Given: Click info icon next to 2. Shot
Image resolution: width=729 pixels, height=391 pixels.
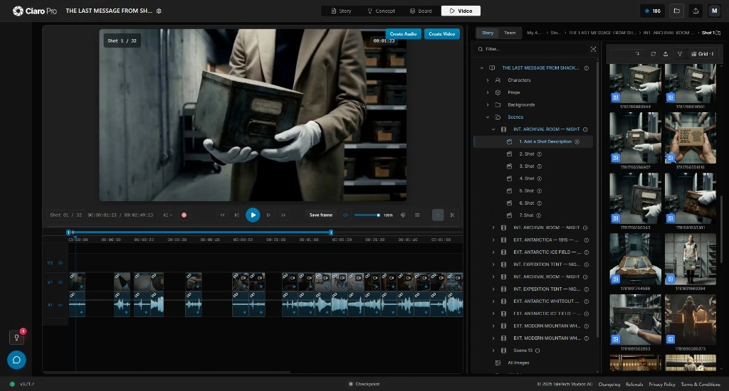Looking at the screenshot, I should (540, 154).
